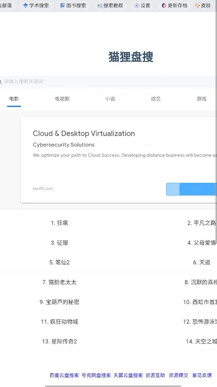The image size is (217, 387).
Task: Open the 天翼云盘搜索 footer link
Action: point(128,375)
